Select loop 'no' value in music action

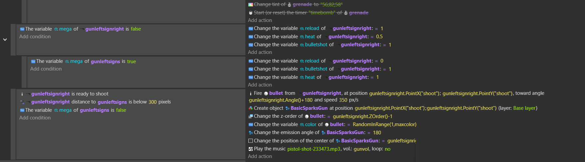tap(388, 149)
